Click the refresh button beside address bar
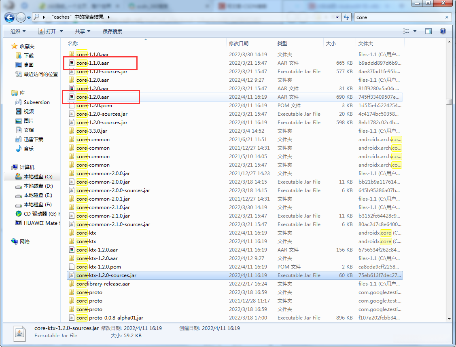 pyautogui.click(x=346, y=17)
